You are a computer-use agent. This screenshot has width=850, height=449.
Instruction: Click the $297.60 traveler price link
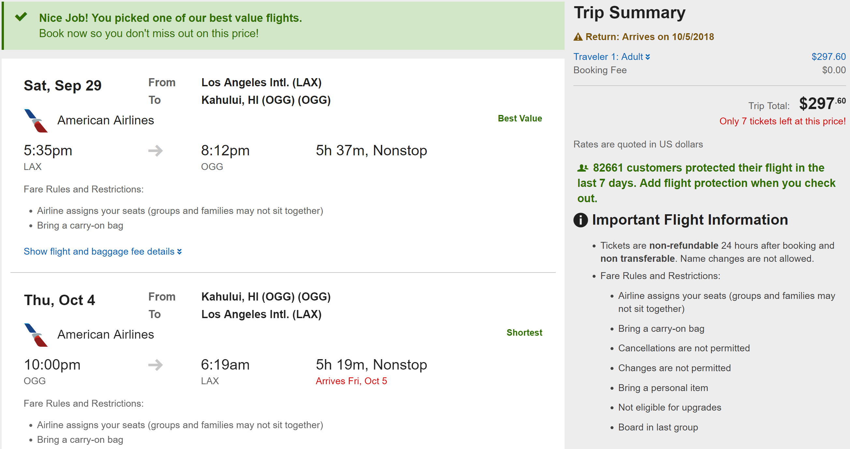[828, 57]
